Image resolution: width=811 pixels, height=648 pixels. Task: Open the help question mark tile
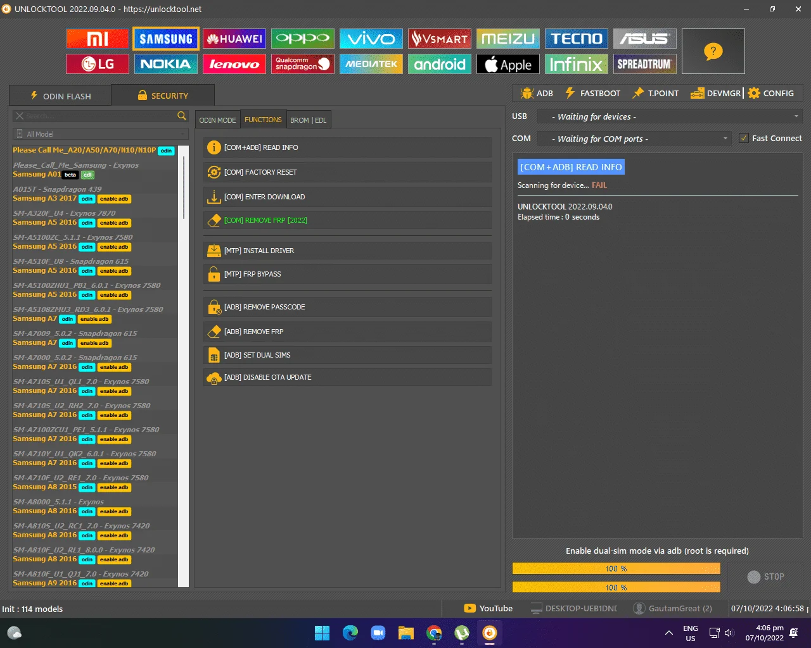click(713, 51)
